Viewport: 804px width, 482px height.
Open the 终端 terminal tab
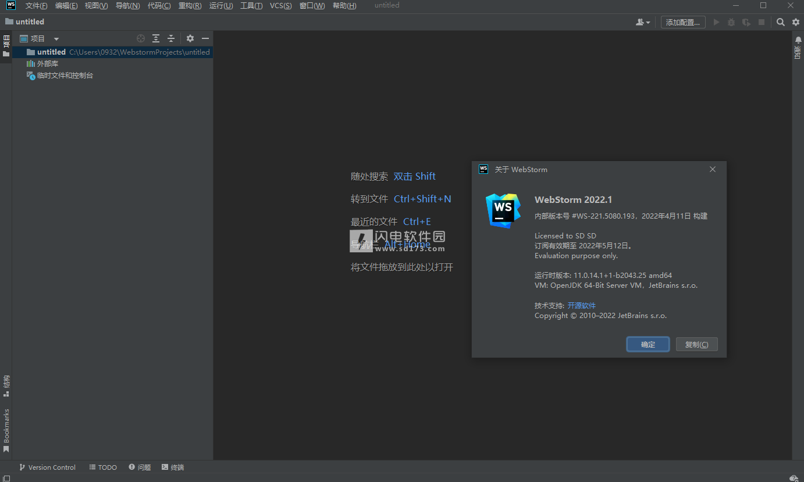pos(173,467)
